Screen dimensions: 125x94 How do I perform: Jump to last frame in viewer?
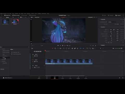[67, 45]
